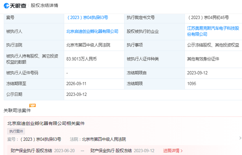Click the 财产保全执行·股权冻结 2023-09-12 entry
The height and width of the screenshot is (155, 242).
(122, 151)
